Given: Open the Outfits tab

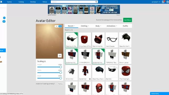Looking at the screenshot, I should click(x=125, y=26).
